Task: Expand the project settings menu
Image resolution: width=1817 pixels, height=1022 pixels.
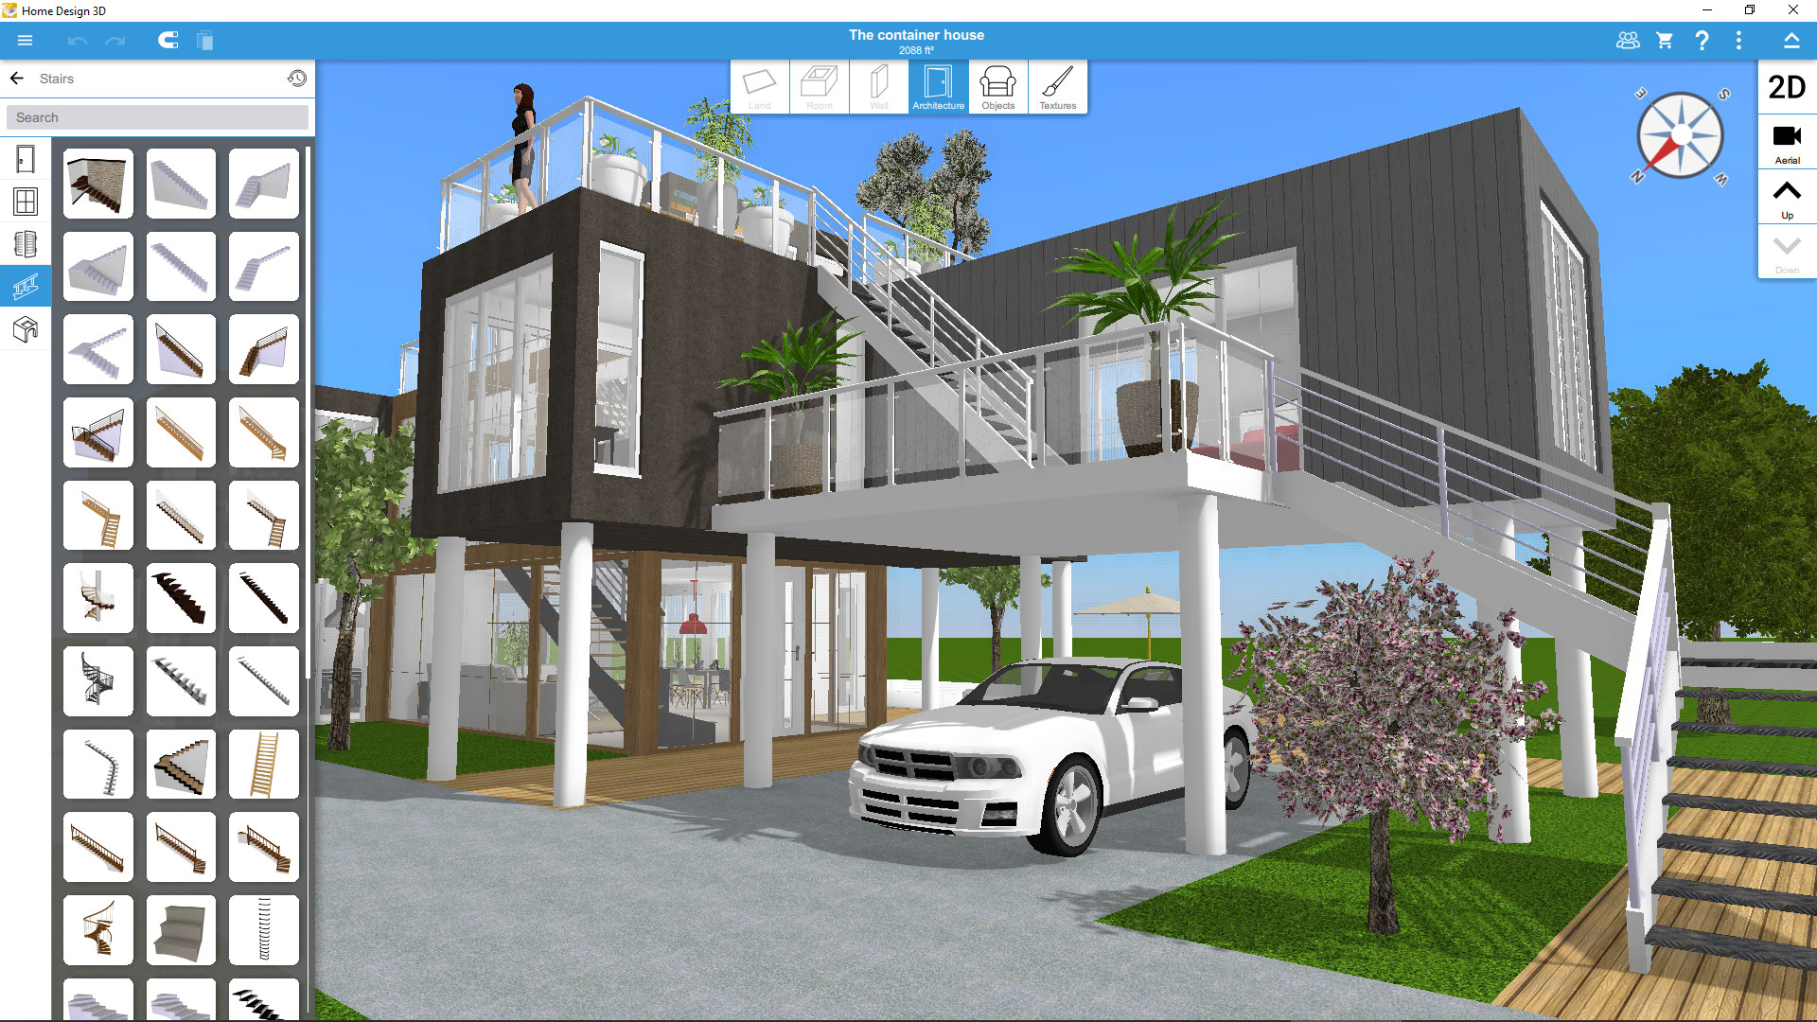Action: (1741, 42)
